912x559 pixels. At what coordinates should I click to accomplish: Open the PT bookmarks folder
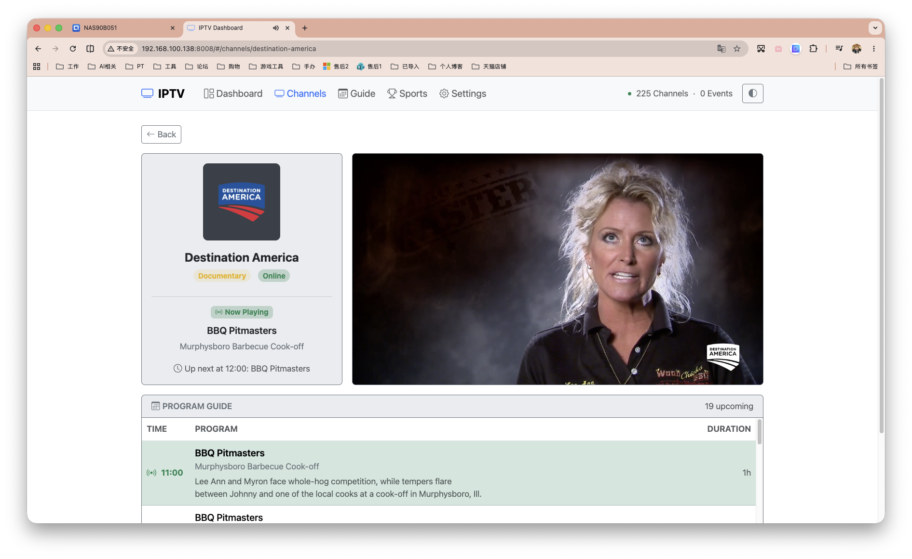click(135, 67)
